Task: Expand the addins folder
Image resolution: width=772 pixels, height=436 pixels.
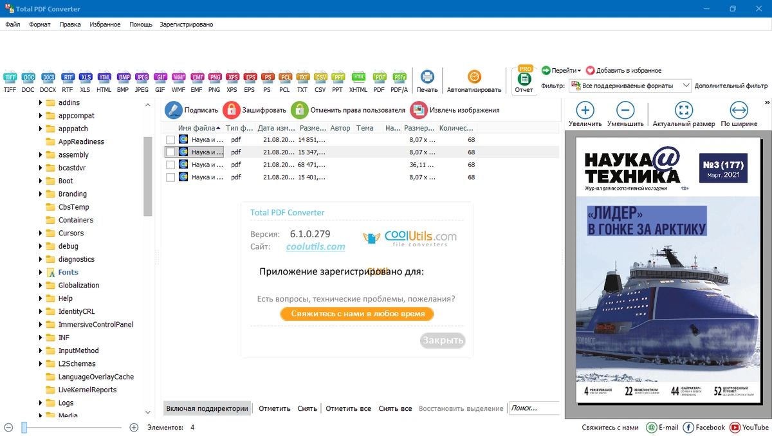Action: click(41, 103)
